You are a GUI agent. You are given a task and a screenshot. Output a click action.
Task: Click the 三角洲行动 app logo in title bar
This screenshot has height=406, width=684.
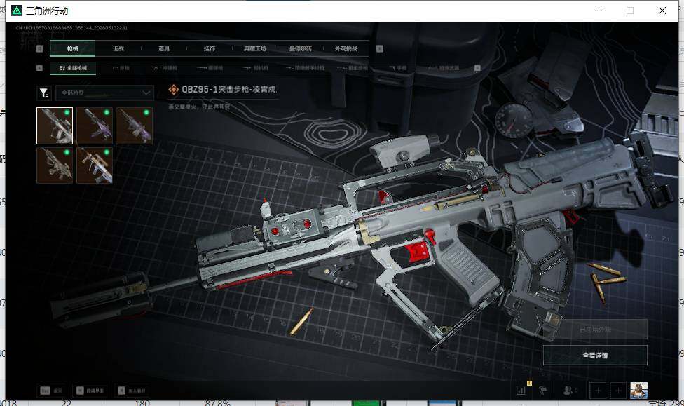[17, 11]
